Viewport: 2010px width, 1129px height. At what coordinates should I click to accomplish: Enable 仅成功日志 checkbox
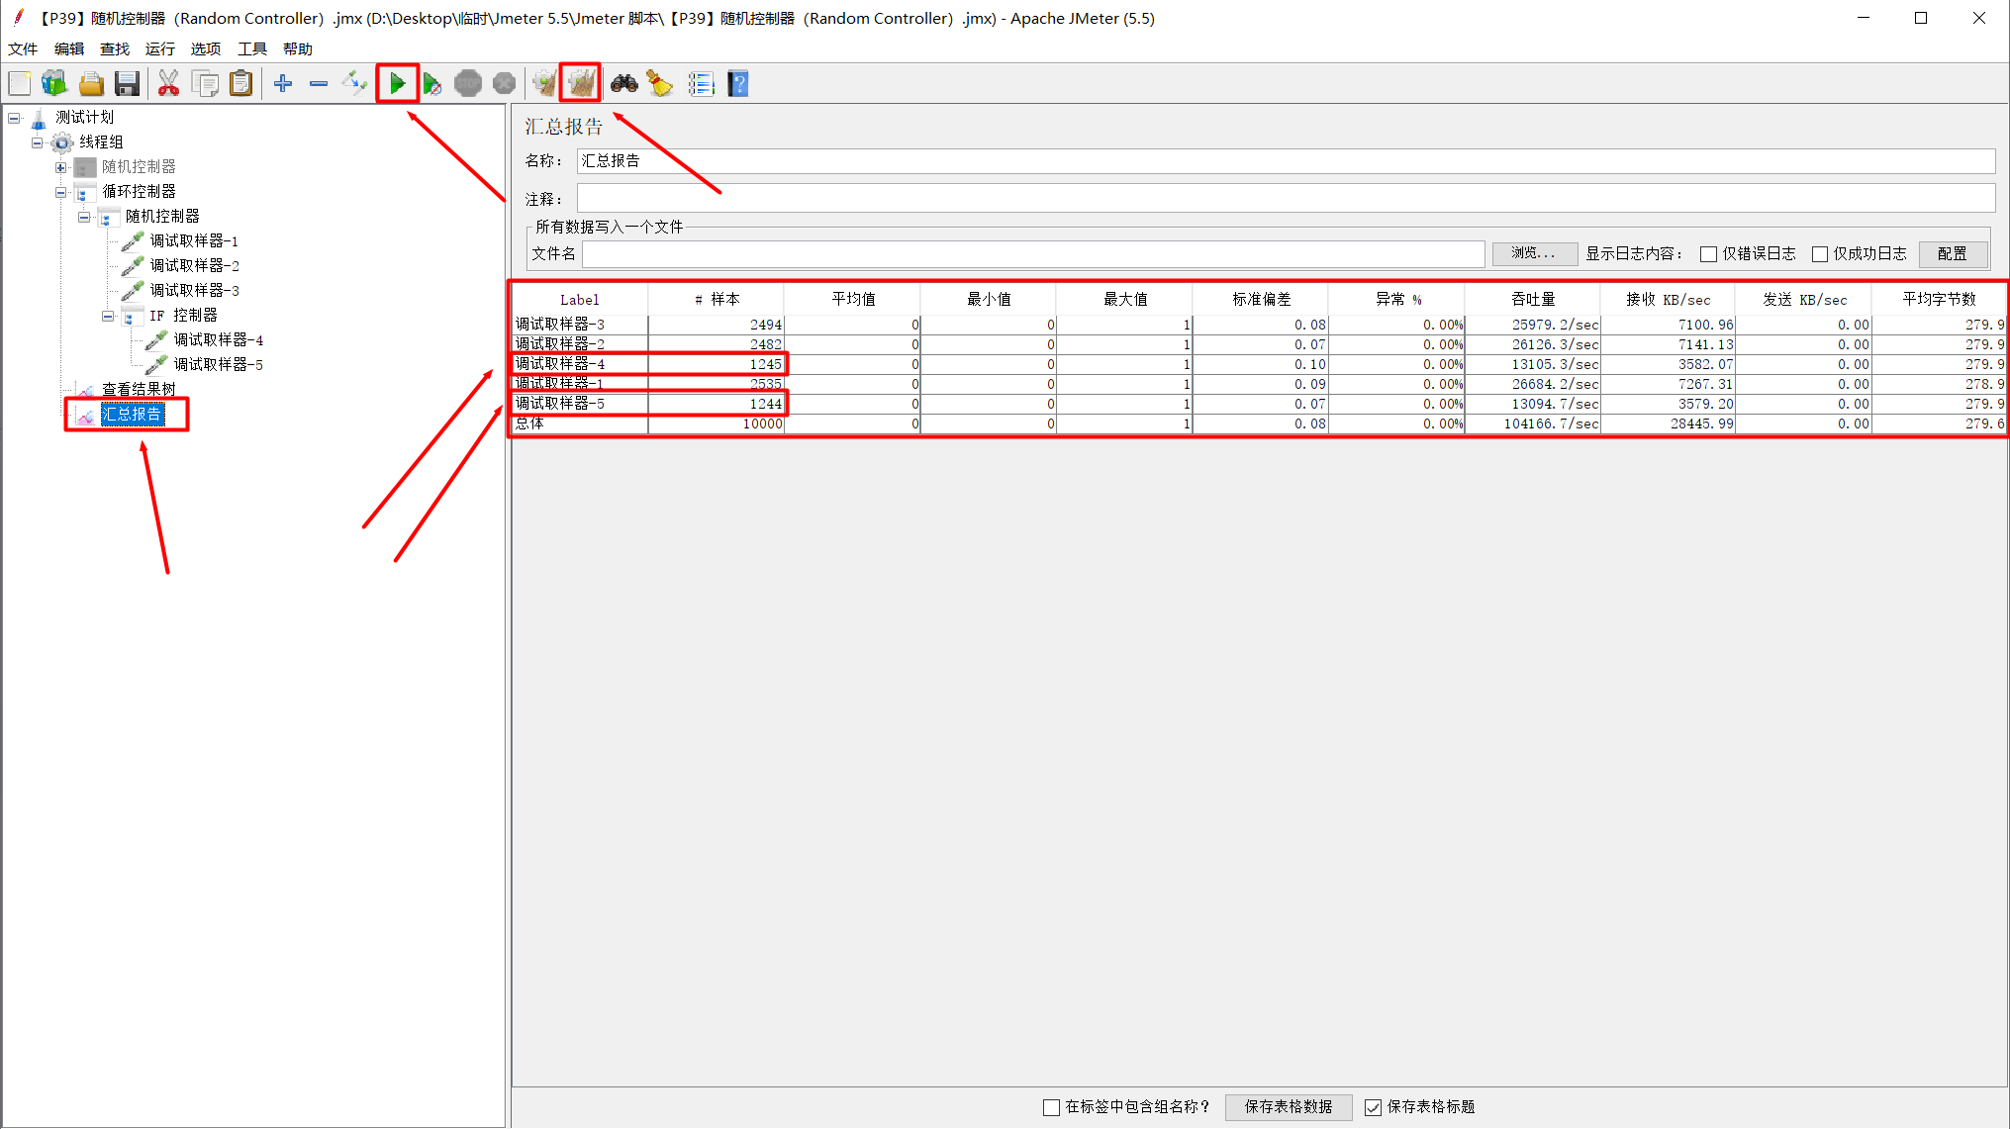click(1819, 254)
